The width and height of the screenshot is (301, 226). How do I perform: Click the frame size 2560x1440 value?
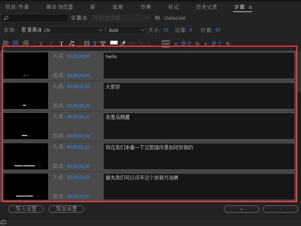(x=175, y=18)
